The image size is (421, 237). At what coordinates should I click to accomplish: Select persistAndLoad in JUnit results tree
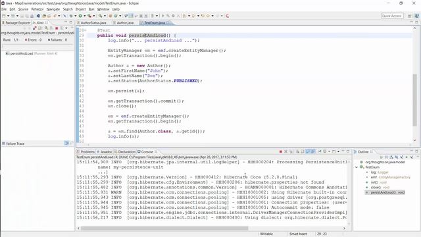click(32, 53)
